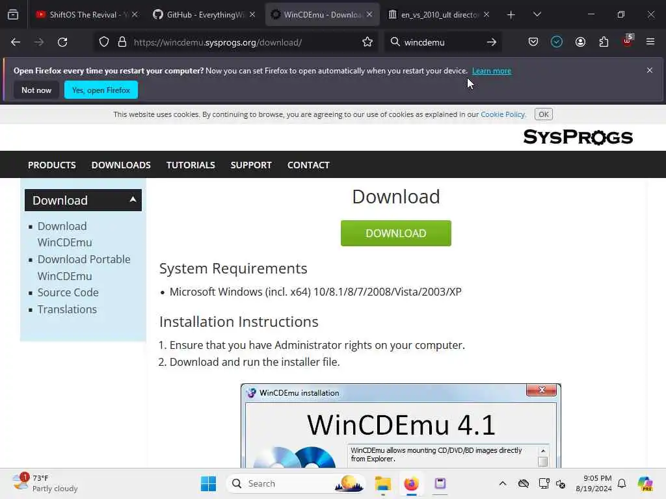Image resolution: width=666 pixels, height=499 pixels.
Task: Open CONTACT menu
Action: pyautogui.click(x=308, y=165)
